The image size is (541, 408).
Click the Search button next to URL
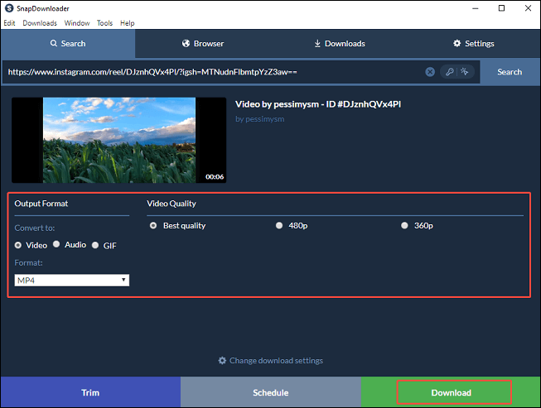[x=510, y=72]
